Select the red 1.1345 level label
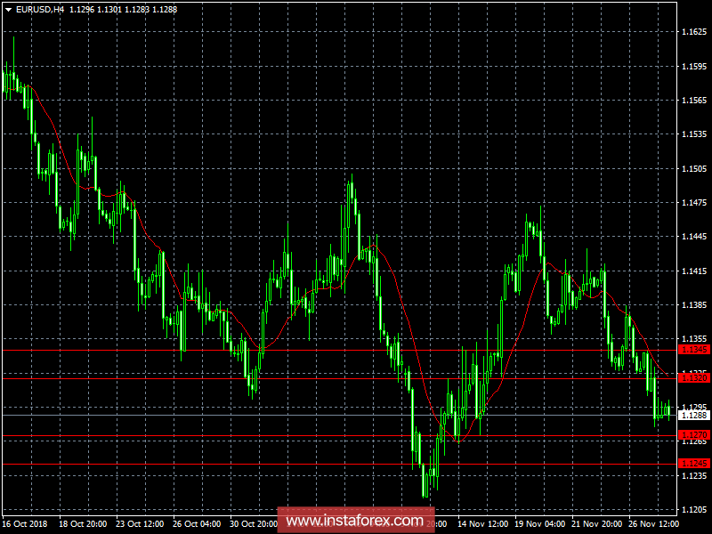 (x=694, y=350)
